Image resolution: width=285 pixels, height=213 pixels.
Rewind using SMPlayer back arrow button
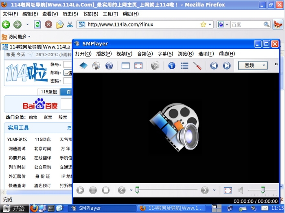point(122,190)
